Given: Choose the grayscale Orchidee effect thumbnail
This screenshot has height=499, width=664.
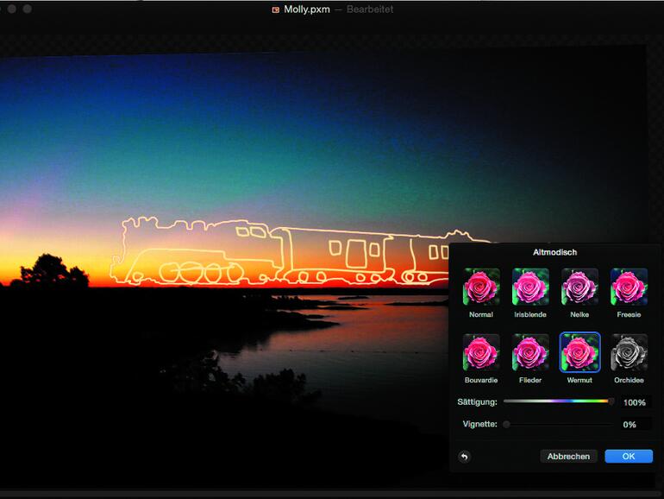Looking at the screenshot, I should coord(629,352).
